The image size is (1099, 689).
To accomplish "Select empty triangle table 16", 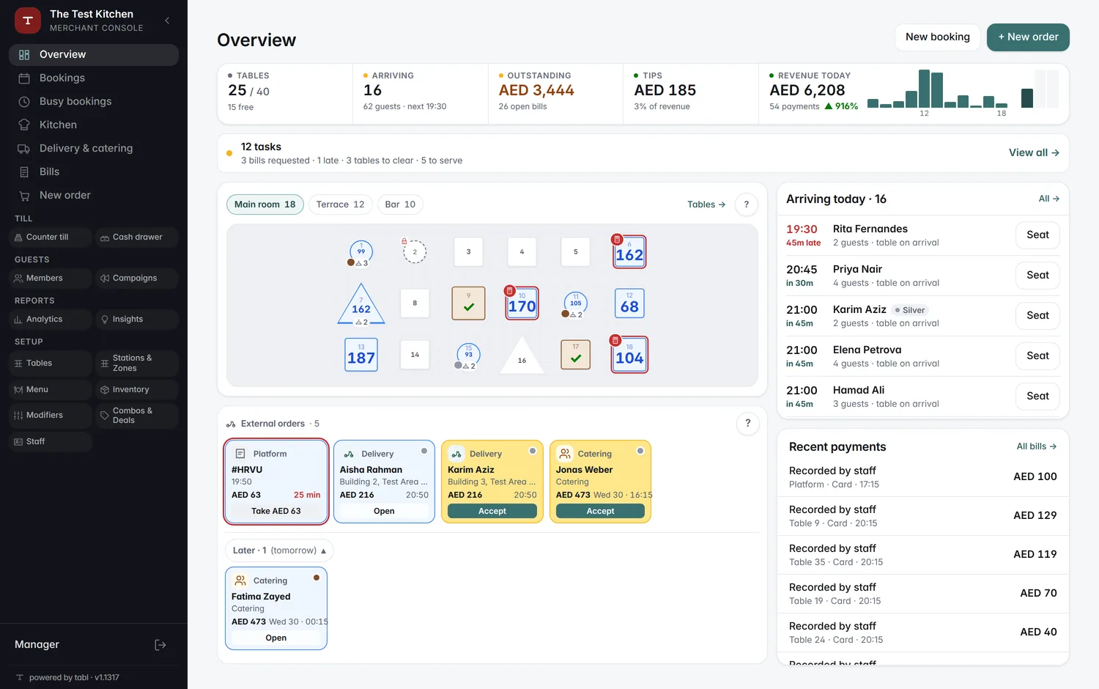I will pos(522,355).
